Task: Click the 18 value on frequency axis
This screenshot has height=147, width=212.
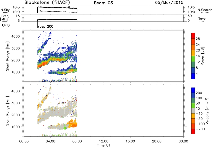Action: click(x=18, y=16)
